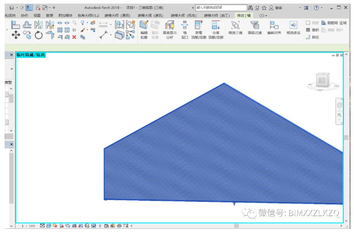Image resolution: width=354 pixels, height=233 pixels.
Task: Toggle the highlighted Quick Access toolbar icon
Action: (29, 8)
